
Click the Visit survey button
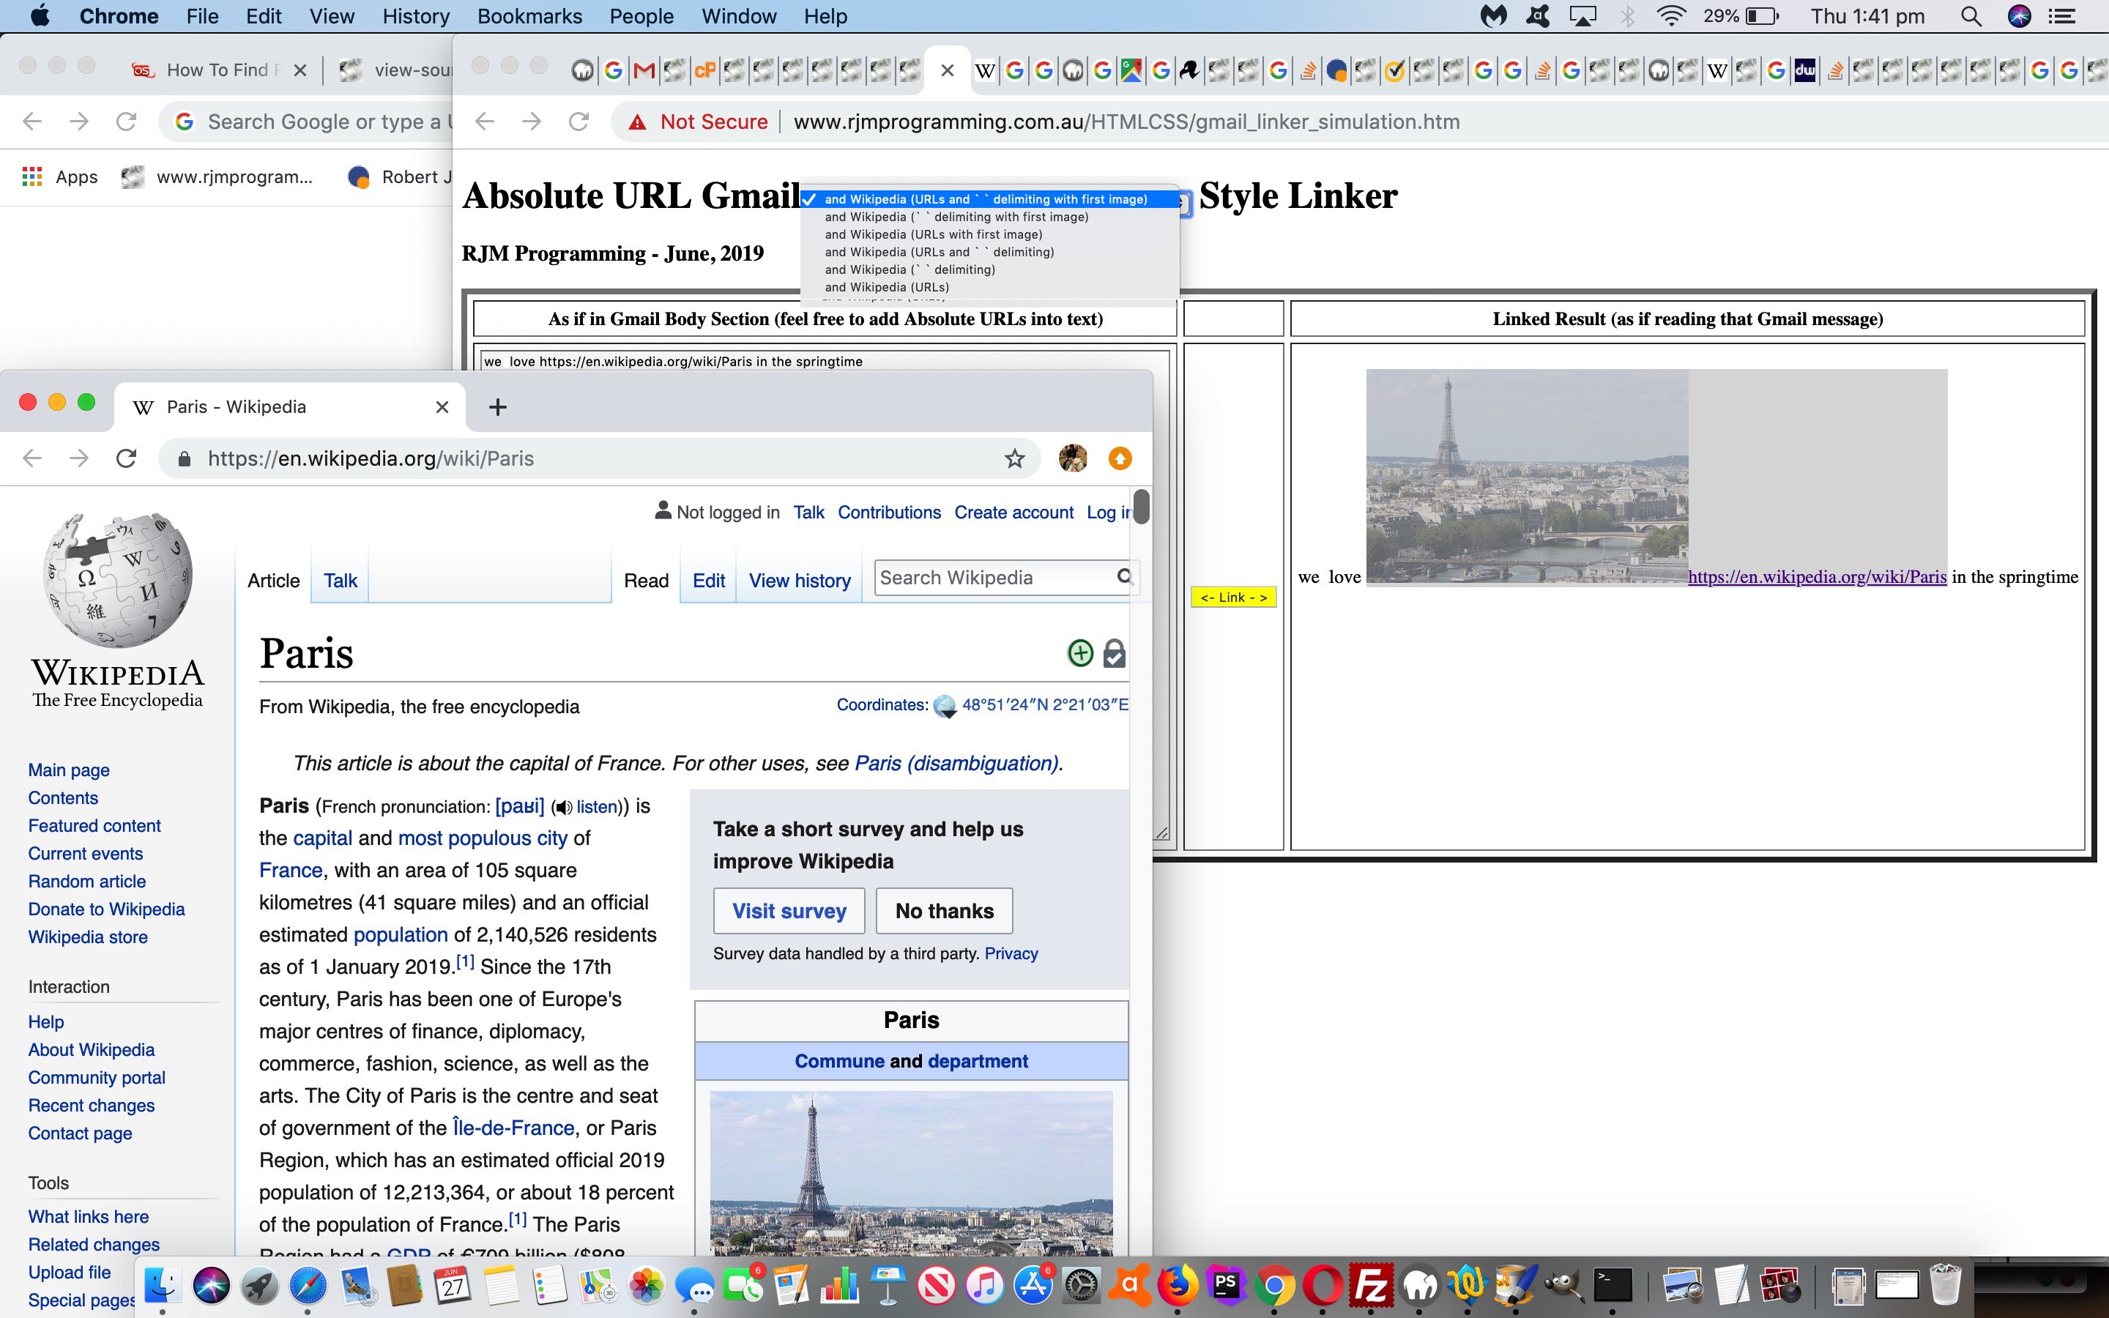[x=789, y=911]
